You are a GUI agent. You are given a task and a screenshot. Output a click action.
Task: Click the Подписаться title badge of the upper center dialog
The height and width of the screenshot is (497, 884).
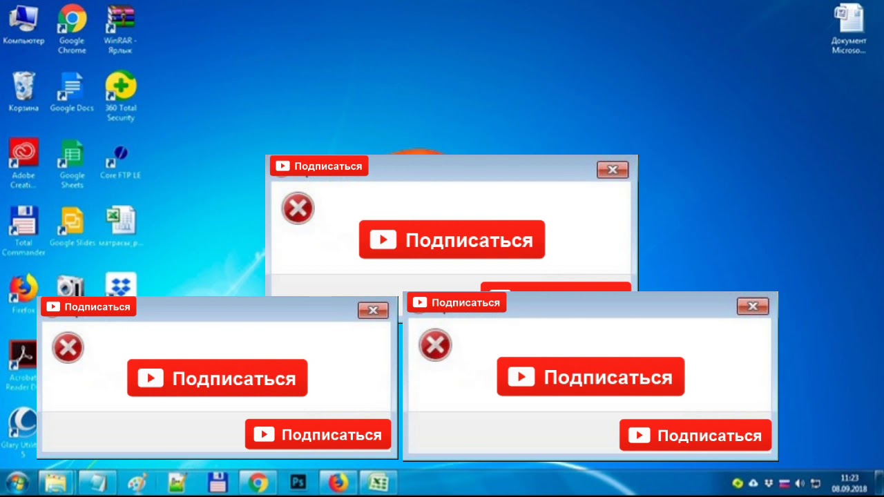point(319,166)
